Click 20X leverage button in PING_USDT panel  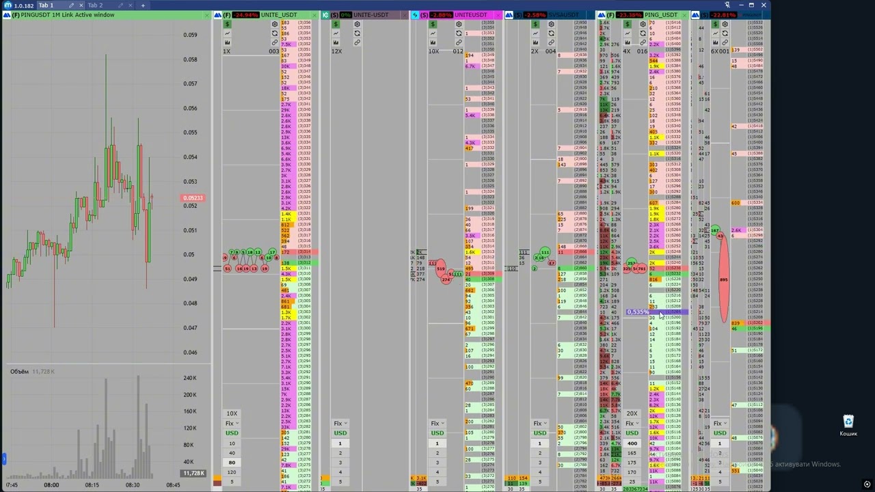[632, 413]
